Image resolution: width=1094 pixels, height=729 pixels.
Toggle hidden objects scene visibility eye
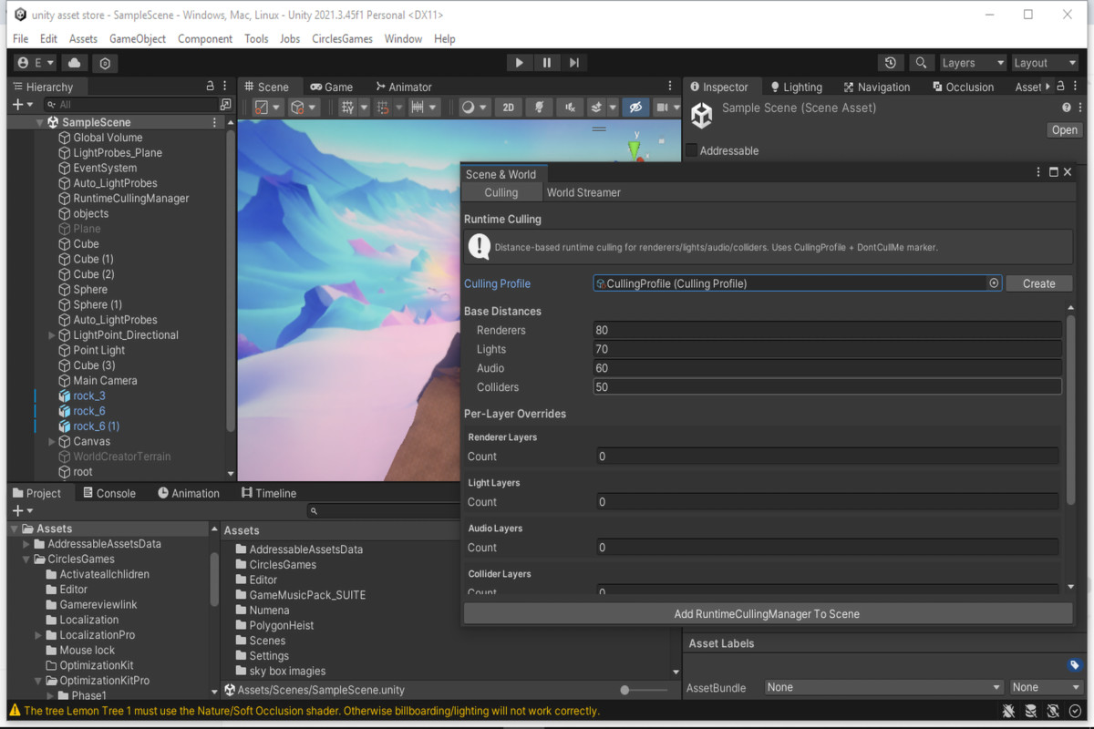coord(635,108)
